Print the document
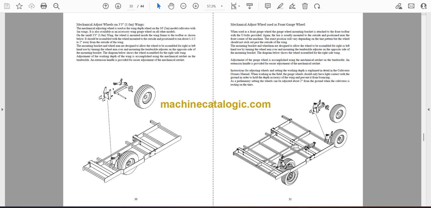Viewport: 431px width, 208px height. pos(44,6)
